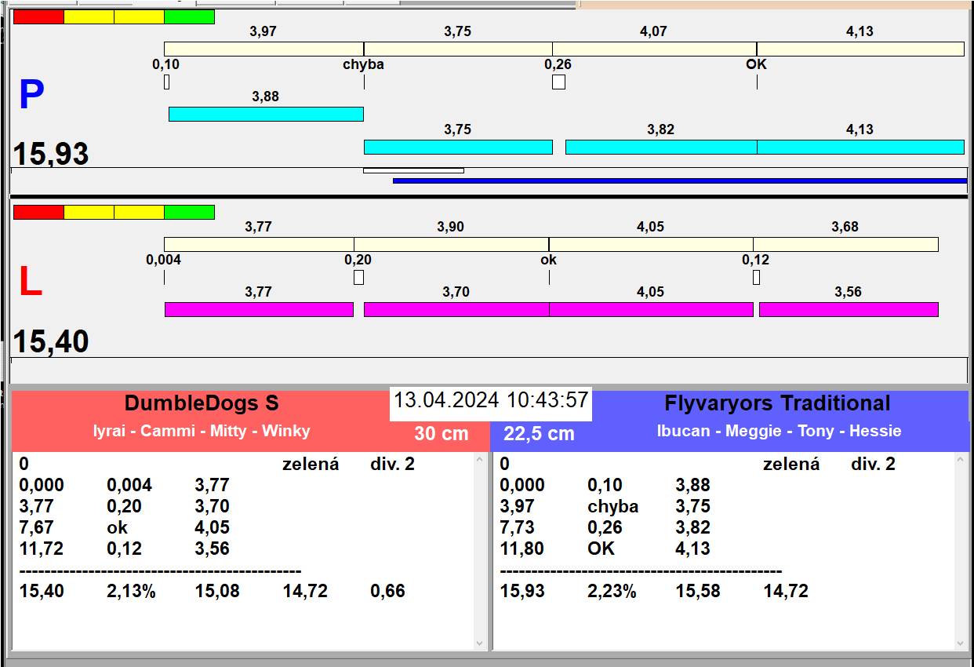This screenshot has width=974, height=667.
Task: Click the red start light in lane P
Action: (38, 16)
